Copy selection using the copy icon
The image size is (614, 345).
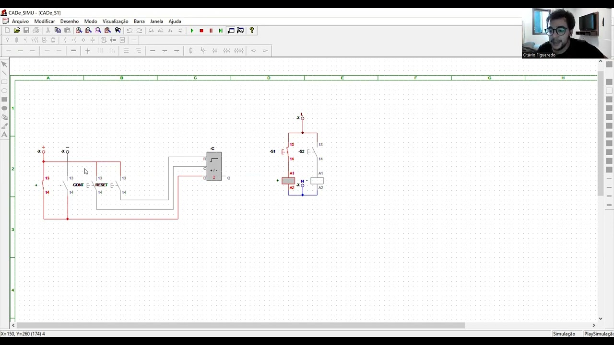point(58,30)
